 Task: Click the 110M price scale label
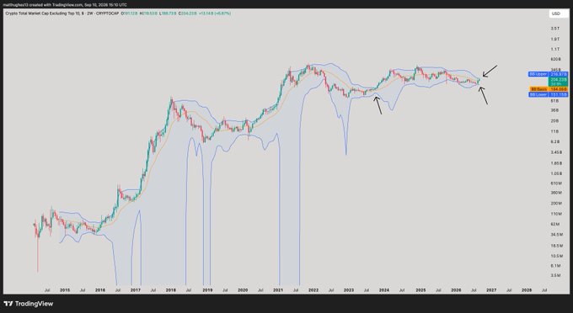coord(556,214)
